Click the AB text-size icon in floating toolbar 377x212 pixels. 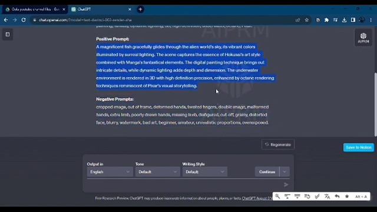361,196
